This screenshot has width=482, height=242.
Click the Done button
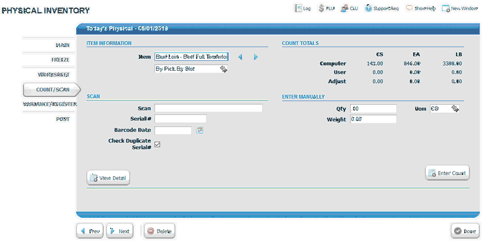(465, 231)
